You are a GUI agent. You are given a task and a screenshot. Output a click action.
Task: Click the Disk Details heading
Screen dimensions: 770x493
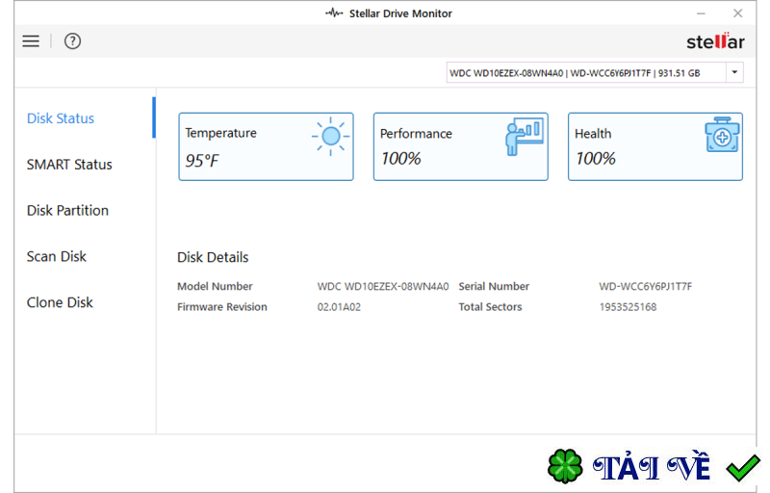tap(213, 257)
